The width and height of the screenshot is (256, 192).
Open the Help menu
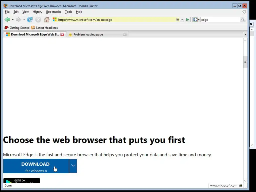click(x=79, y=12)
